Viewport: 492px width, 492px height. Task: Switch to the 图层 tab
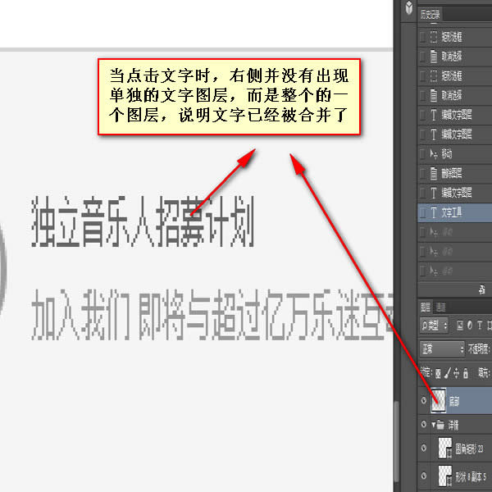pos(425,307)
